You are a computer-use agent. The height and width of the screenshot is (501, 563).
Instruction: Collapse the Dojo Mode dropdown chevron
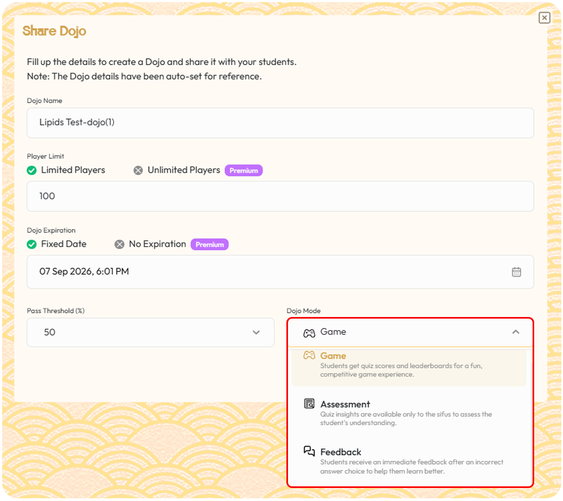click(516, 332)
